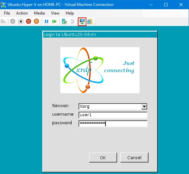Click the red Shut Down icon
189x174 pixels.
[29, 21]
